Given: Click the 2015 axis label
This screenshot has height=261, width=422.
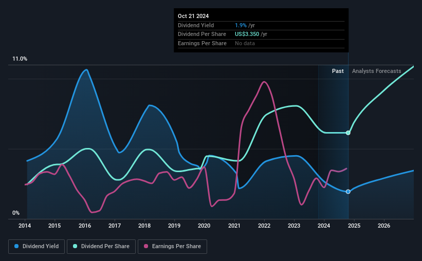Looking at the screenshot, I should [x=54, y=226].
